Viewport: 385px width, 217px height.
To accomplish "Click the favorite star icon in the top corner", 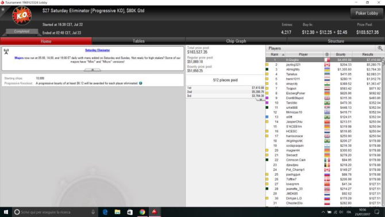I will [3, 9].
